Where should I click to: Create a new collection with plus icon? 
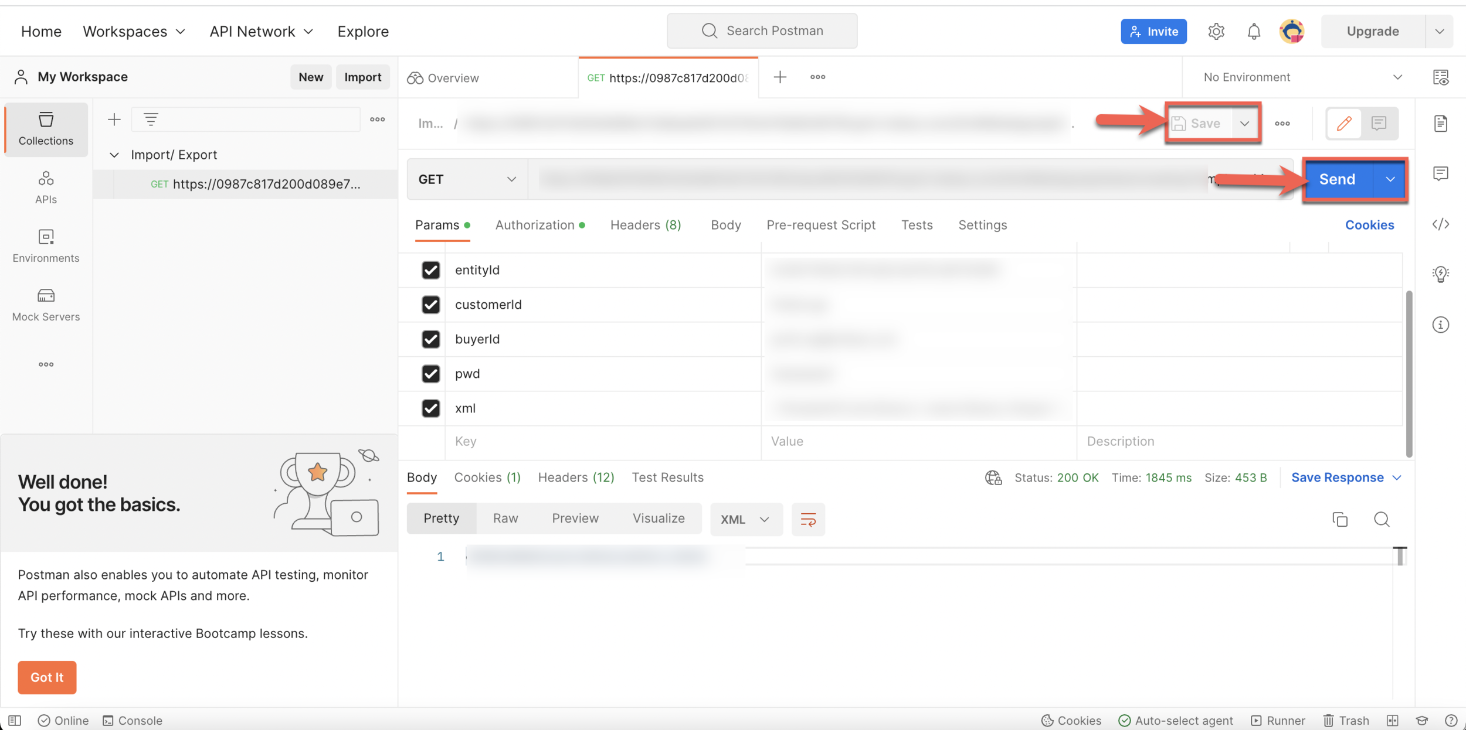[114, 120]
